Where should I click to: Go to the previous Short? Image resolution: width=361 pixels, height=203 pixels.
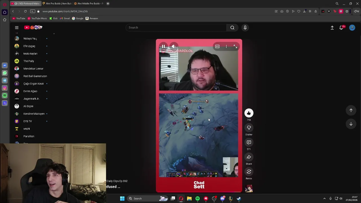pyautogui.click(x=351, y=110)
